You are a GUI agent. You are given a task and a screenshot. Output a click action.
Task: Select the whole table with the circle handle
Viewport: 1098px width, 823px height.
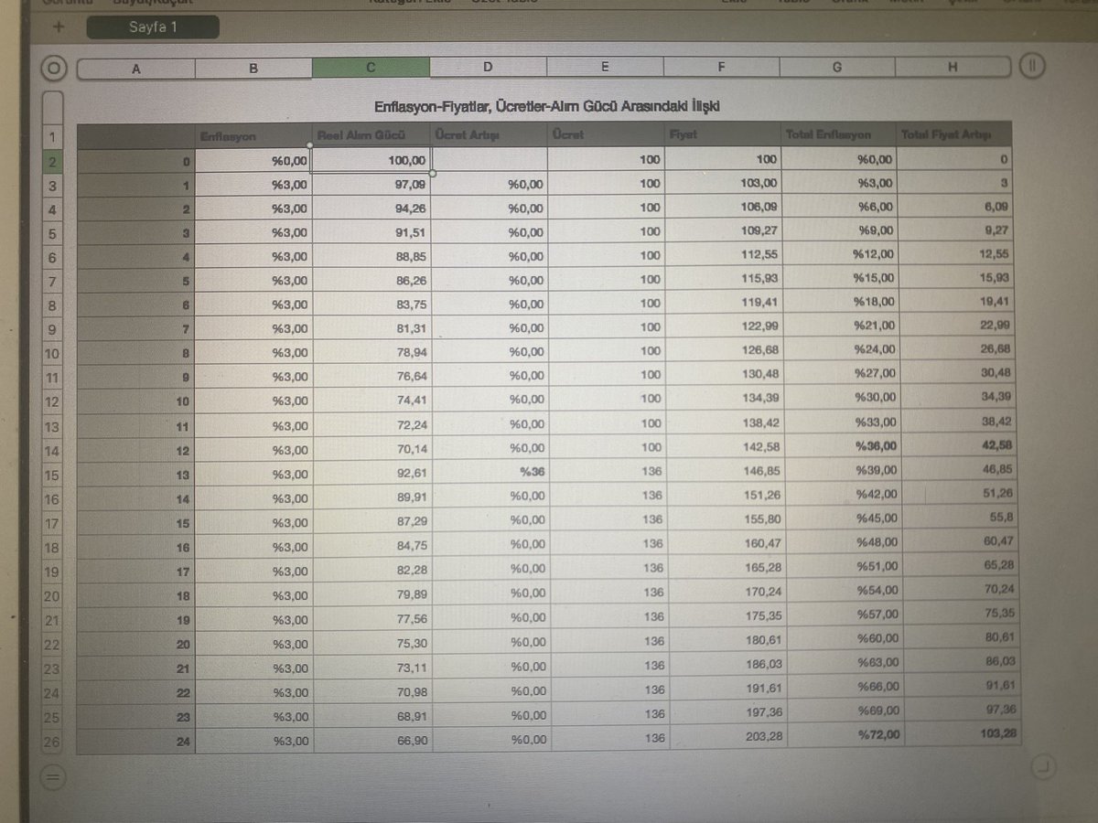click(x=55, y=68)
